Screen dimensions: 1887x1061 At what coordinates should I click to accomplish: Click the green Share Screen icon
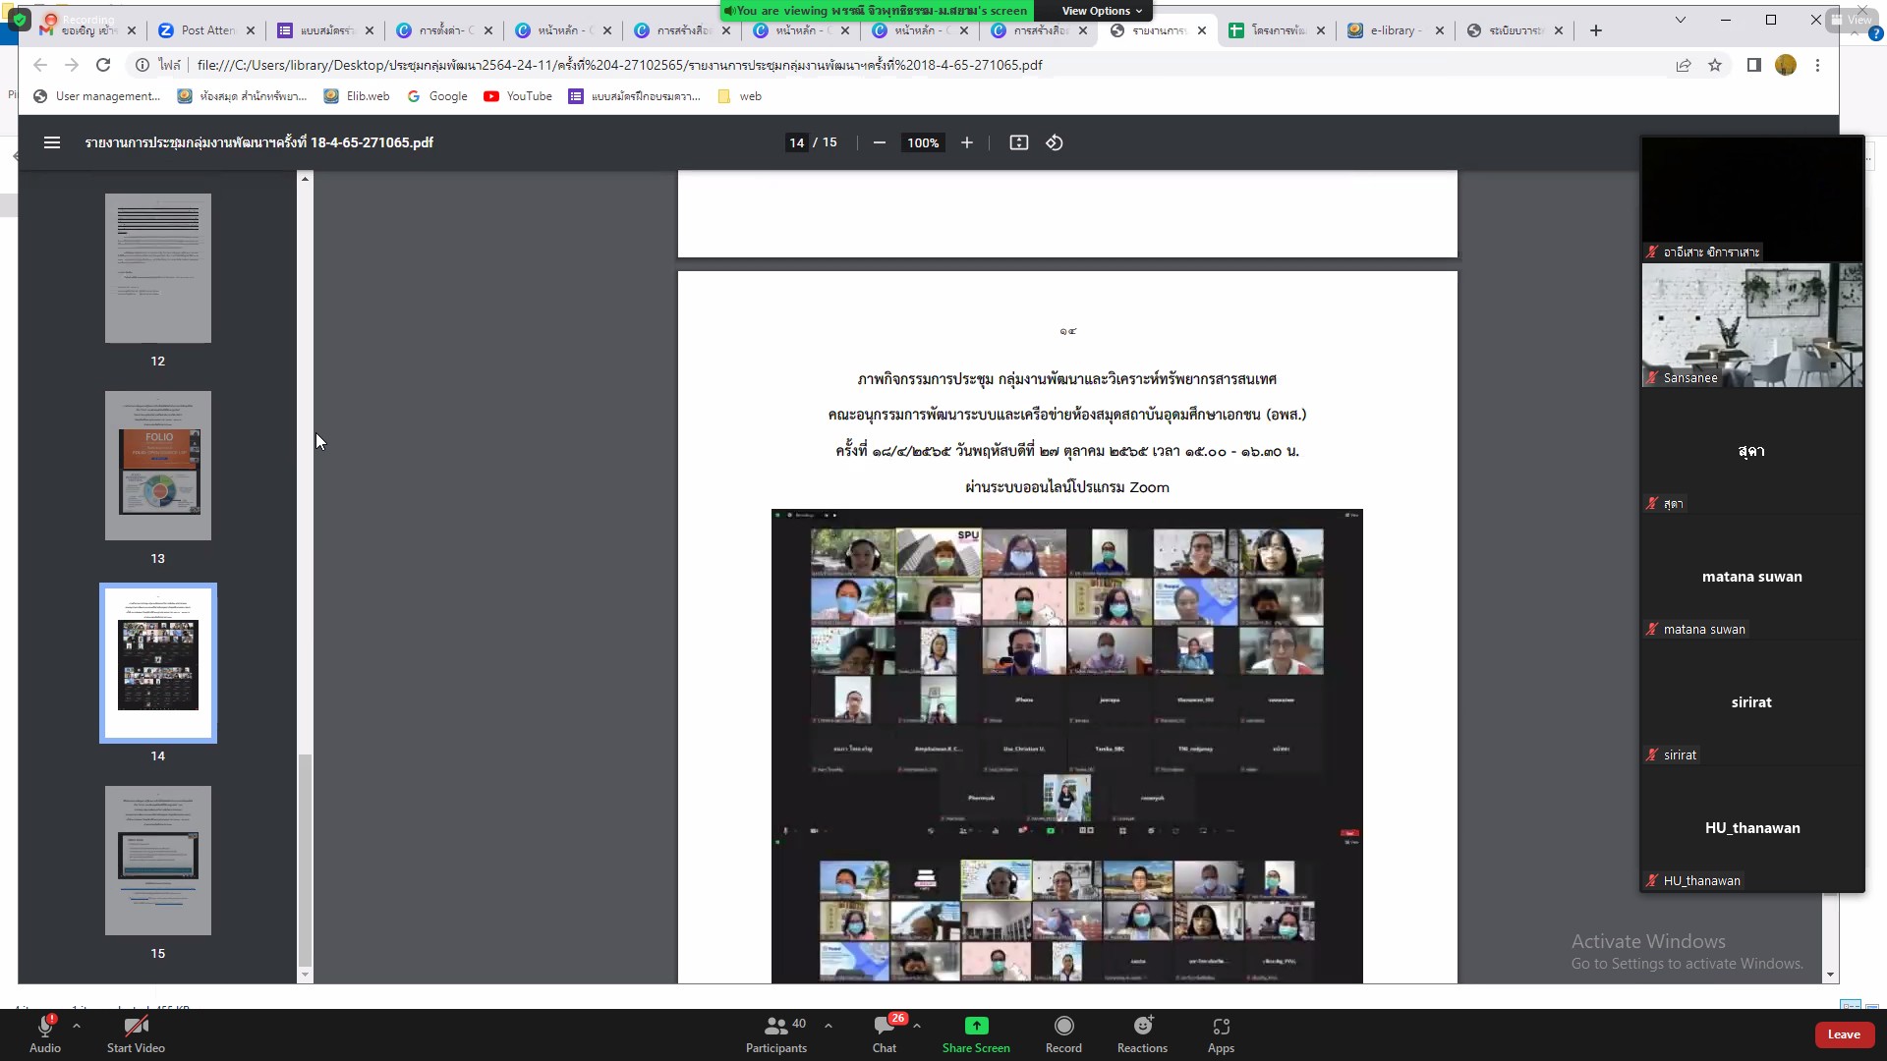point(976,1026)
